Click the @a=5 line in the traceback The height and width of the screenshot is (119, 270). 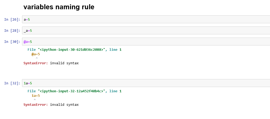coord(36,54)
